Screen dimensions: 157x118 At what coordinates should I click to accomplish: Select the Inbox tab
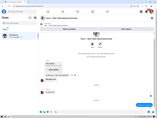point(5,29)
